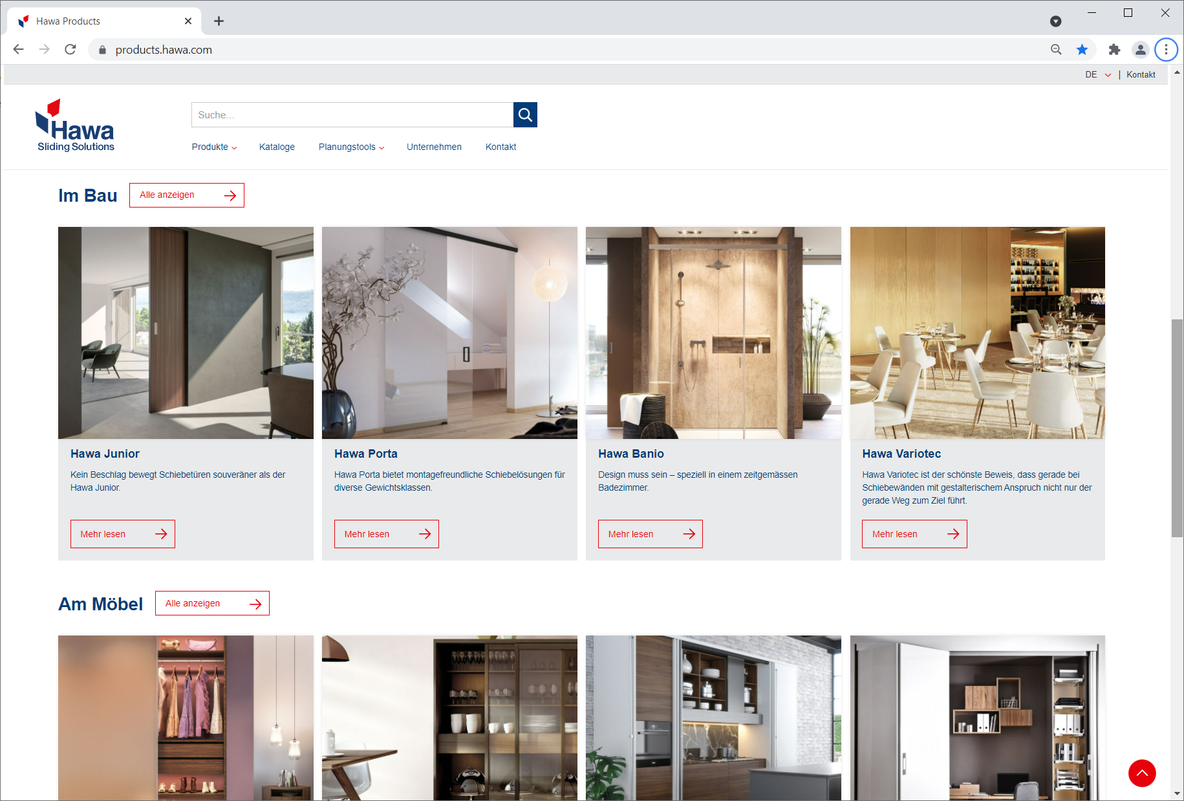Open Hawa Porta glass door image
Image resolution: width=1184 pixels, height=801 pixels.
click(449, 333)
